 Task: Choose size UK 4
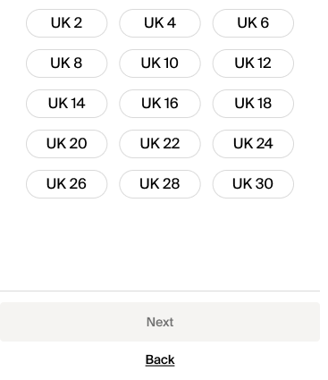pos(160,23)
